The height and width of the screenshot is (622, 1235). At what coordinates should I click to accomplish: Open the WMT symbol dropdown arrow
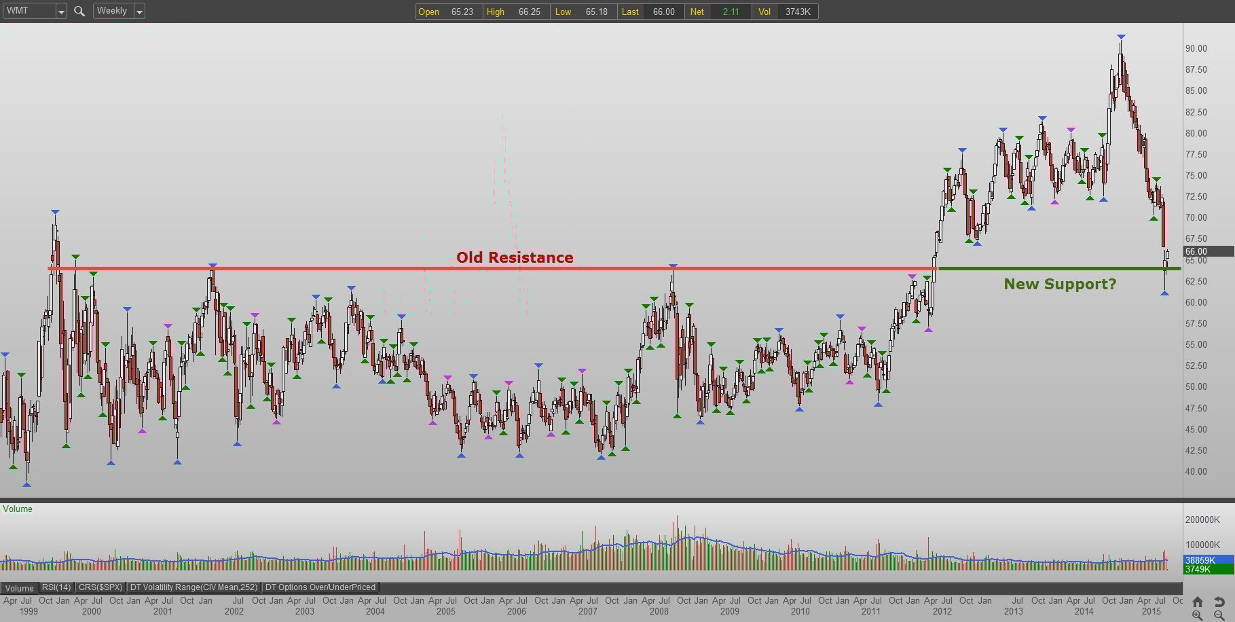point(61,11)
